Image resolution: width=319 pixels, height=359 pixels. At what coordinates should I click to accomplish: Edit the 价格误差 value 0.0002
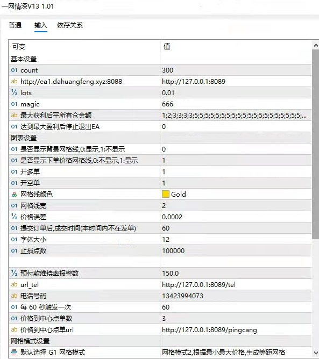pyautogui.click(x=236, y=217)
